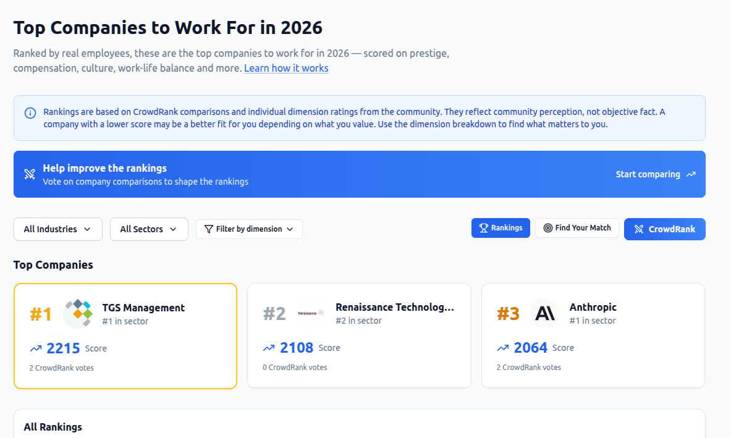The image size is (731, 438).
Task: Open the Anthropic company card
Action: [x=593, y=335]
